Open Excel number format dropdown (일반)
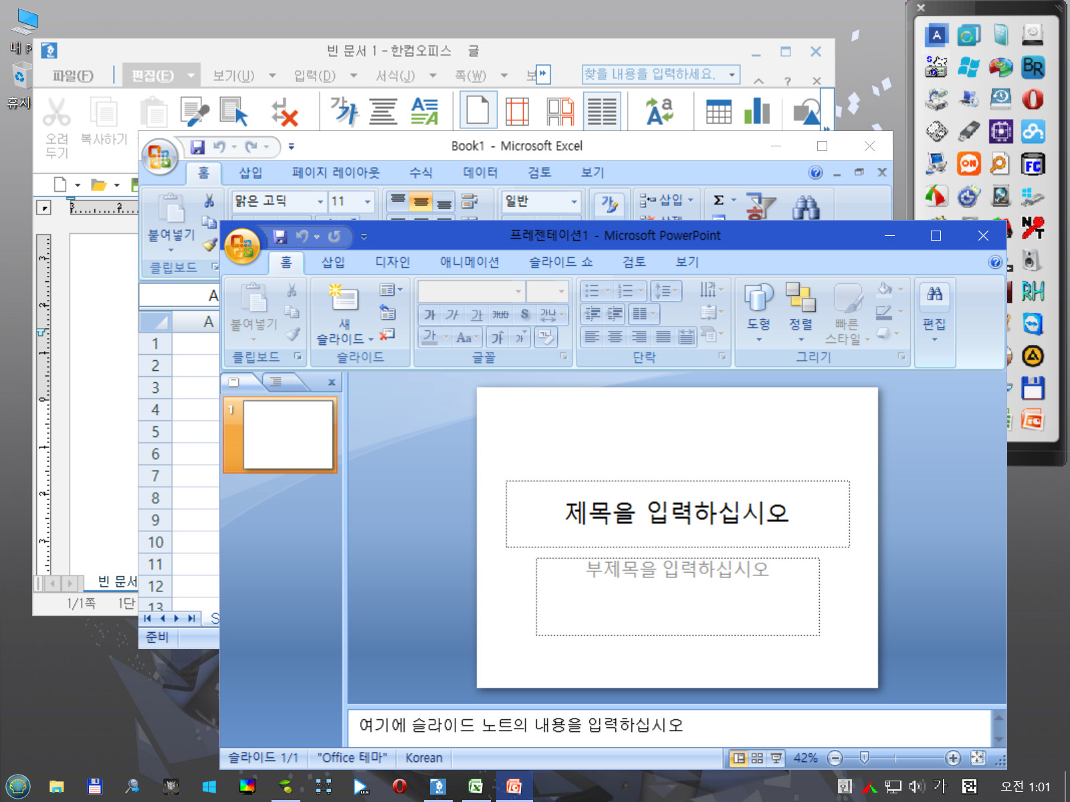This screenshot has height=802, width=1070. click(574, 201)
